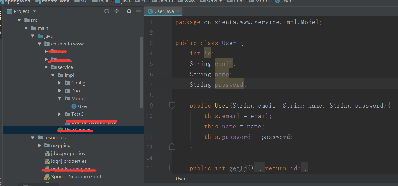Image resolution: width=398 pixels, height=186 pixels.
Task: Click the Dao package folder icon
Action: [67, 91]
